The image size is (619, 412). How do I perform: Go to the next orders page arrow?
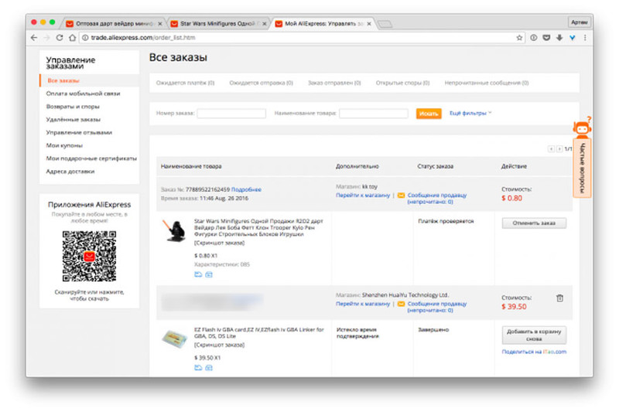(x=559, y=148)
